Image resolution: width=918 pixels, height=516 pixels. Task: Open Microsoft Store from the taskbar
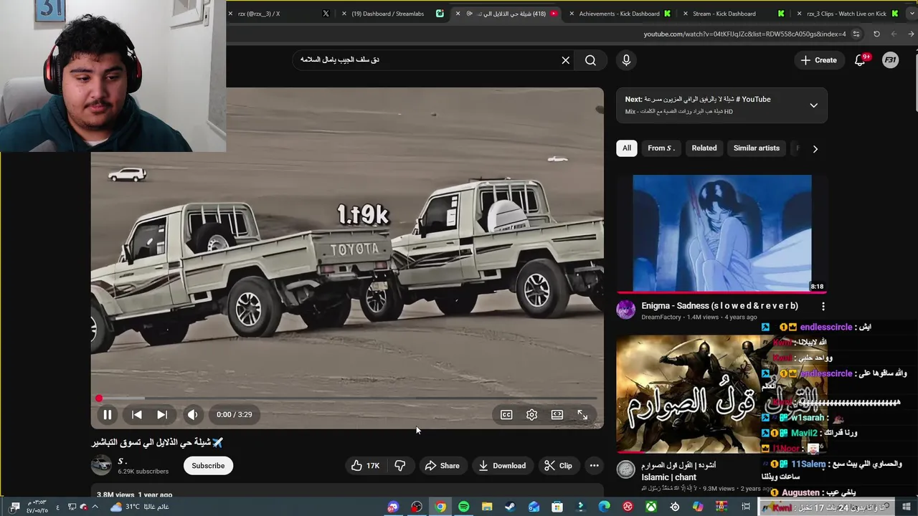click(557, 507)
